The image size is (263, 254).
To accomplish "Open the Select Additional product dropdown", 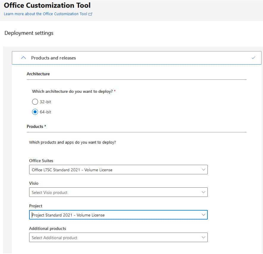I will click(x=118, y=237).
